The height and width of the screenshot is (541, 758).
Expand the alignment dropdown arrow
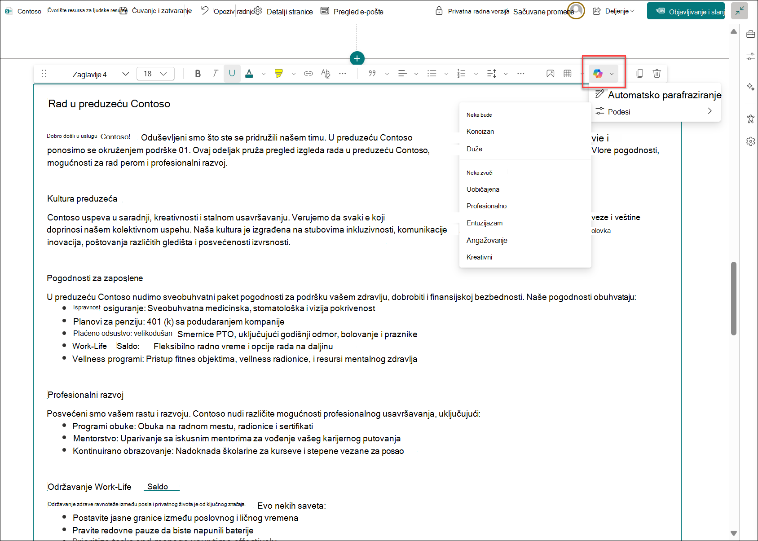416,74
